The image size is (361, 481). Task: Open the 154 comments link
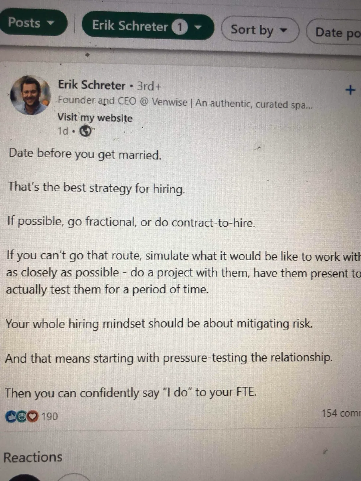341,413
